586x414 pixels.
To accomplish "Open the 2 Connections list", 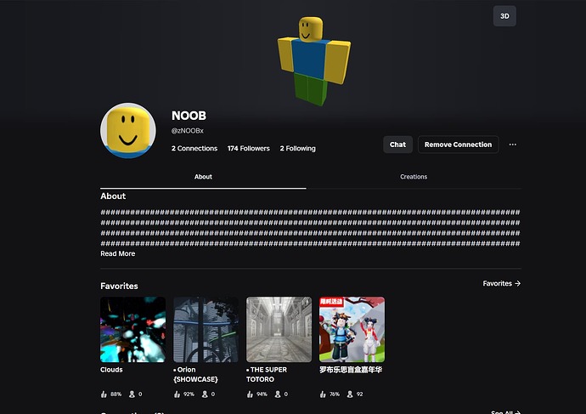I will [194, 149].
